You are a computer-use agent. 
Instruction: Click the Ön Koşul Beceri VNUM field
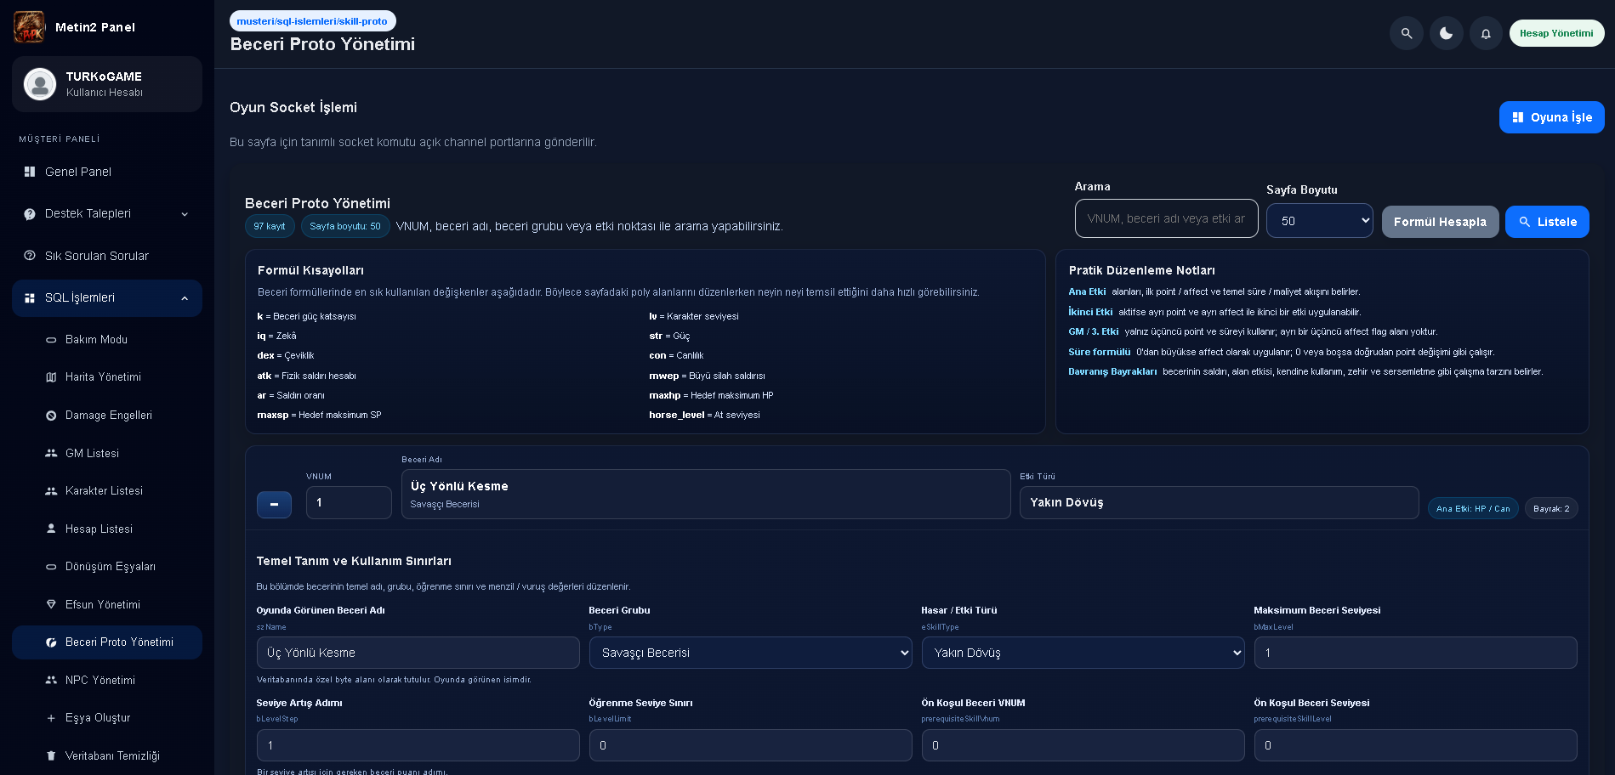(1083, 745)
